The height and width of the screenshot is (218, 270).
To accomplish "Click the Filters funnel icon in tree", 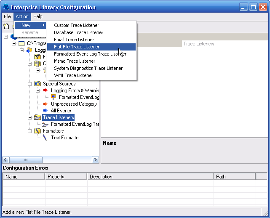I will tap(37, 57).
